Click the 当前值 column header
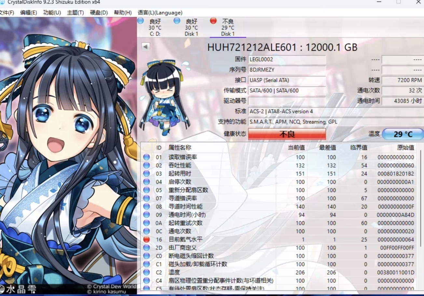The height and width of the screenshot is (296, 424). point(296,148)
